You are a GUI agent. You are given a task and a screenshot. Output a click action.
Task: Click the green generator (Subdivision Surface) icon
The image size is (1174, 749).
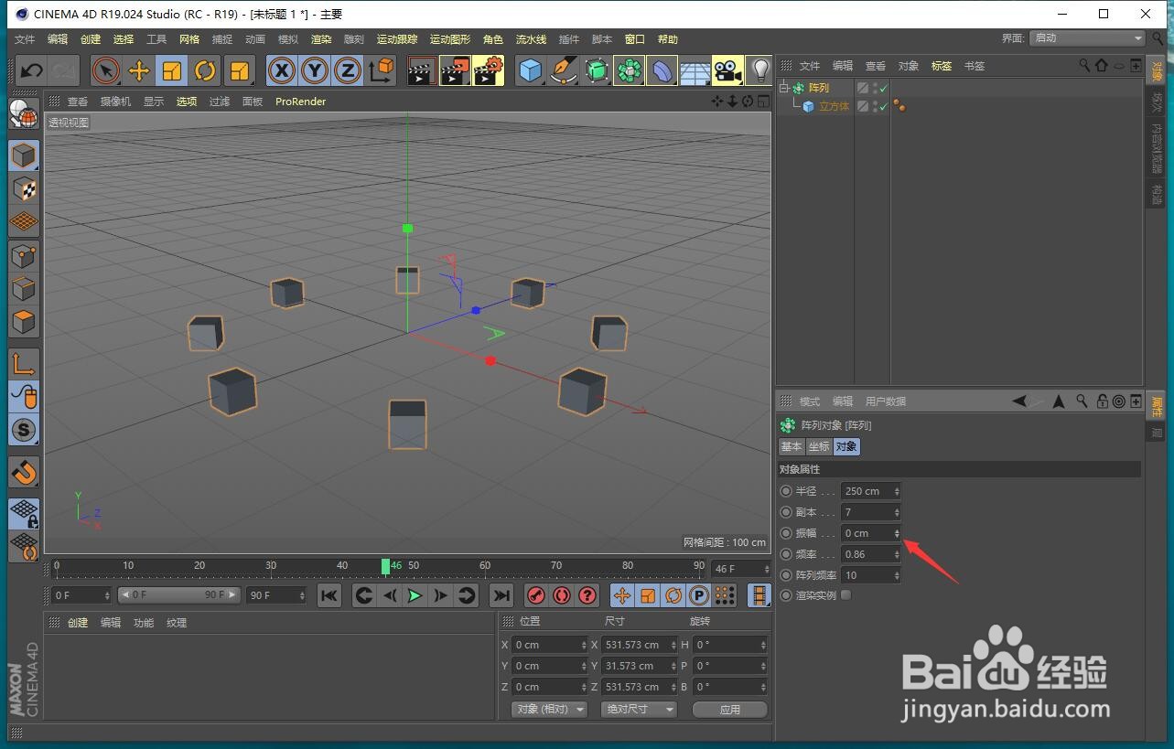[596, 70]
